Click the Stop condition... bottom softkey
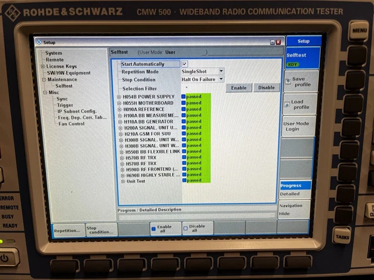 [x=102, y=229]
